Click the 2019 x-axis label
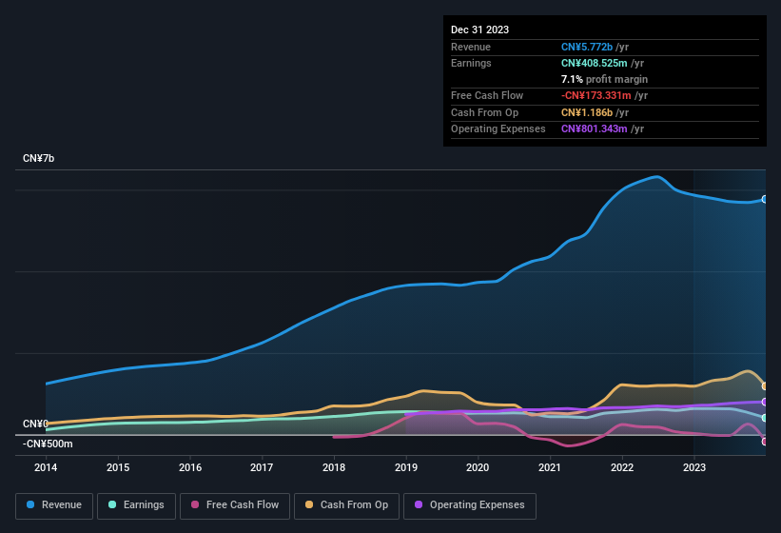Screen dimensions: 781x533 (406, 467)
